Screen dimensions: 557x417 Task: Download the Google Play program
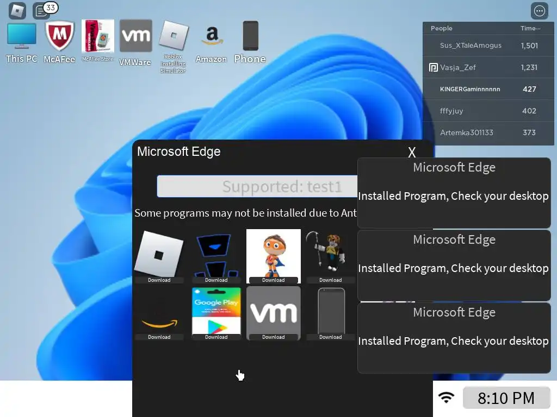click(x=216, y=337)
